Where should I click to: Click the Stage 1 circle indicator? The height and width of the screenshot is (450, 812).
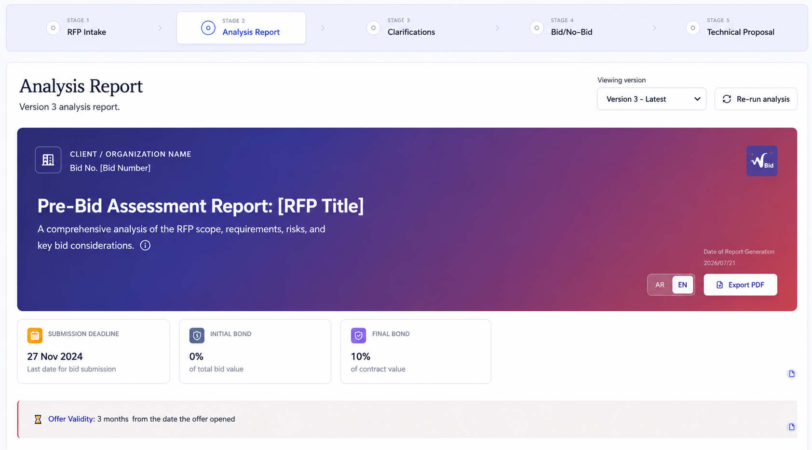click(x=53, y=28)
